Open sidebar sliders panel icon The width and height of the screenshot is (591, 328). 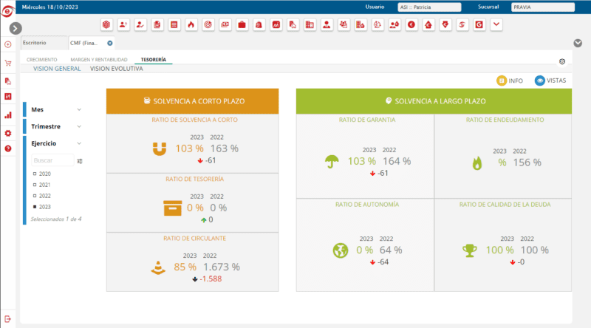pos(8,97)
